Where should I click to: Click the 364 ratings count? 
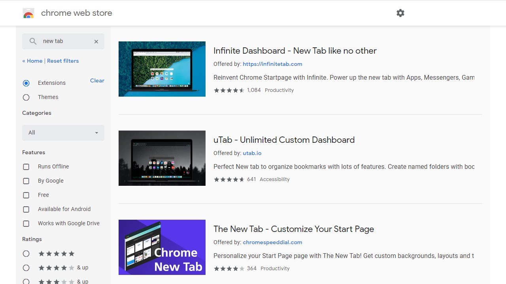click(252, 269)
